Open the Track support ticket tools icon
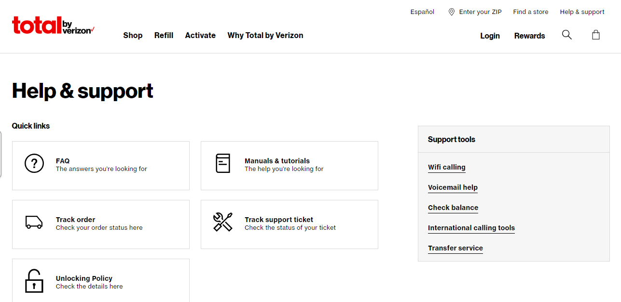621x302 pixels. pos(222,223)
